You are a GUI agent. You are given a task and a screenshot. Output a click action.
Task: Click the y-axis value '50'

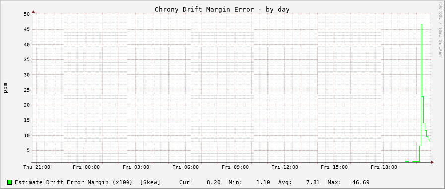click(x=27, y=14)
